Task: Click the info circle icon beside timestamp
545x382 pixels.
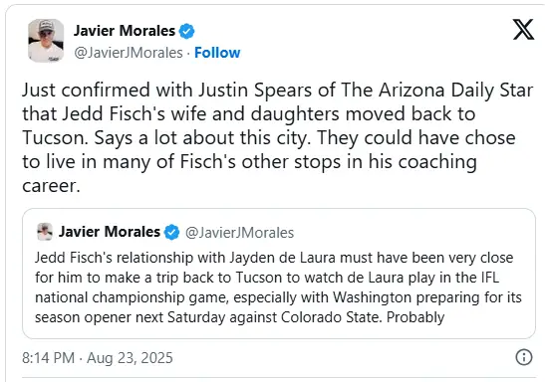Action: tap(524, 357)
